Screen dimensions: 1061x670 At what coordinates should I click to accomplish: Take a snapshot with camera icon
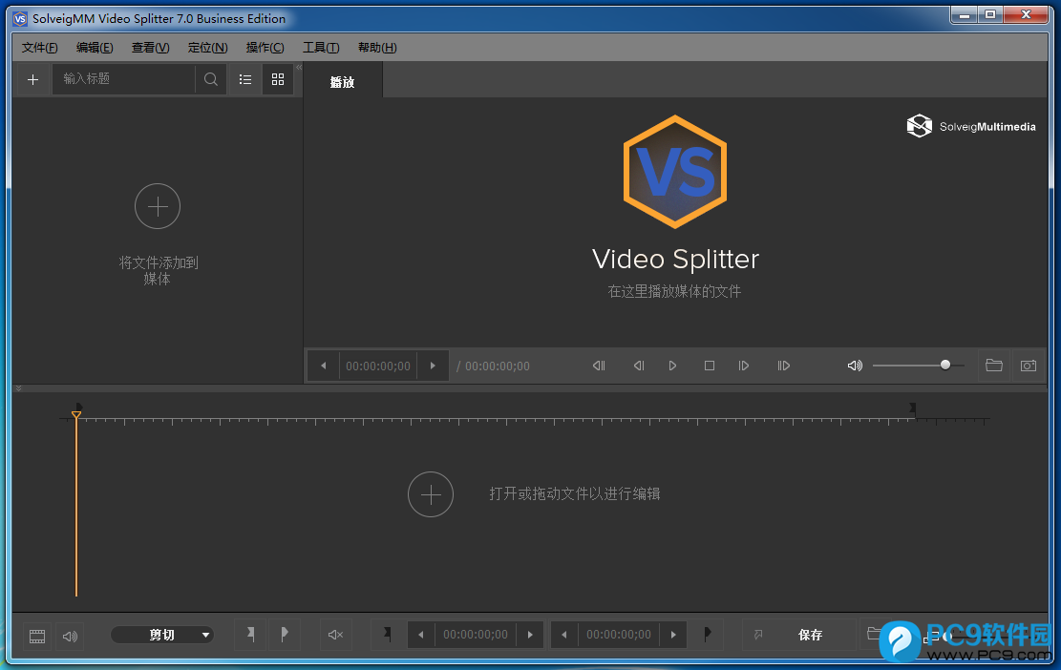point(1029,366)
